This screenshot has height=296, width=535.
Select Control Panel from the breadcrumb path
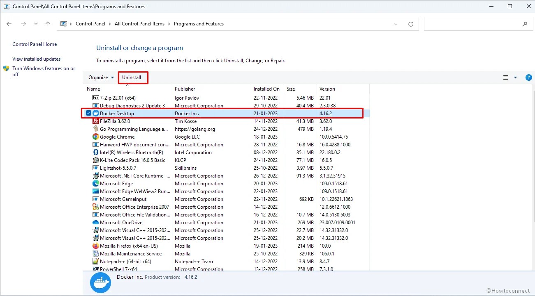[x=90, y=24]
